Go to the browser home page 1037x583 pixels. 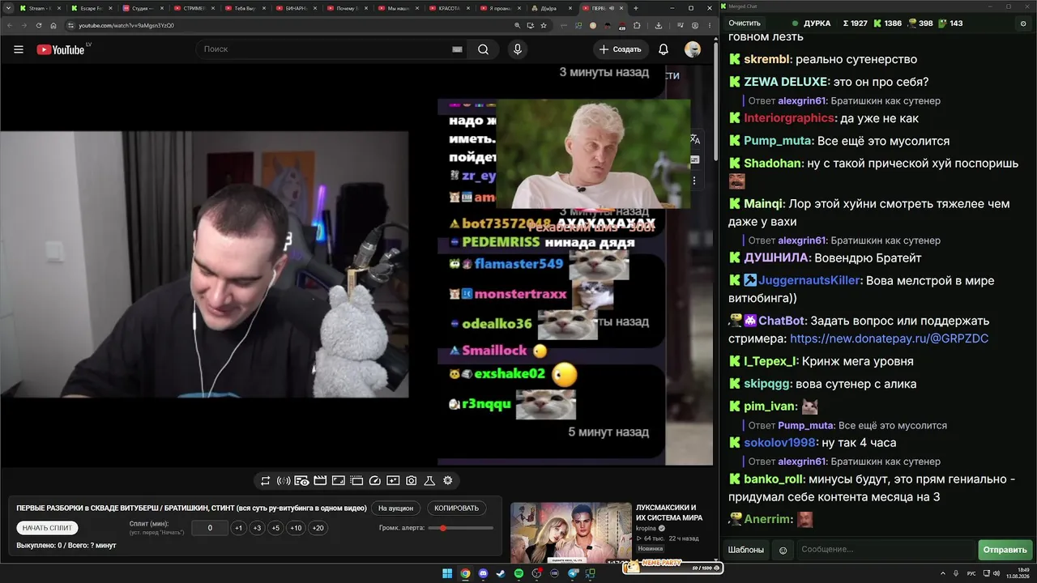53,25
